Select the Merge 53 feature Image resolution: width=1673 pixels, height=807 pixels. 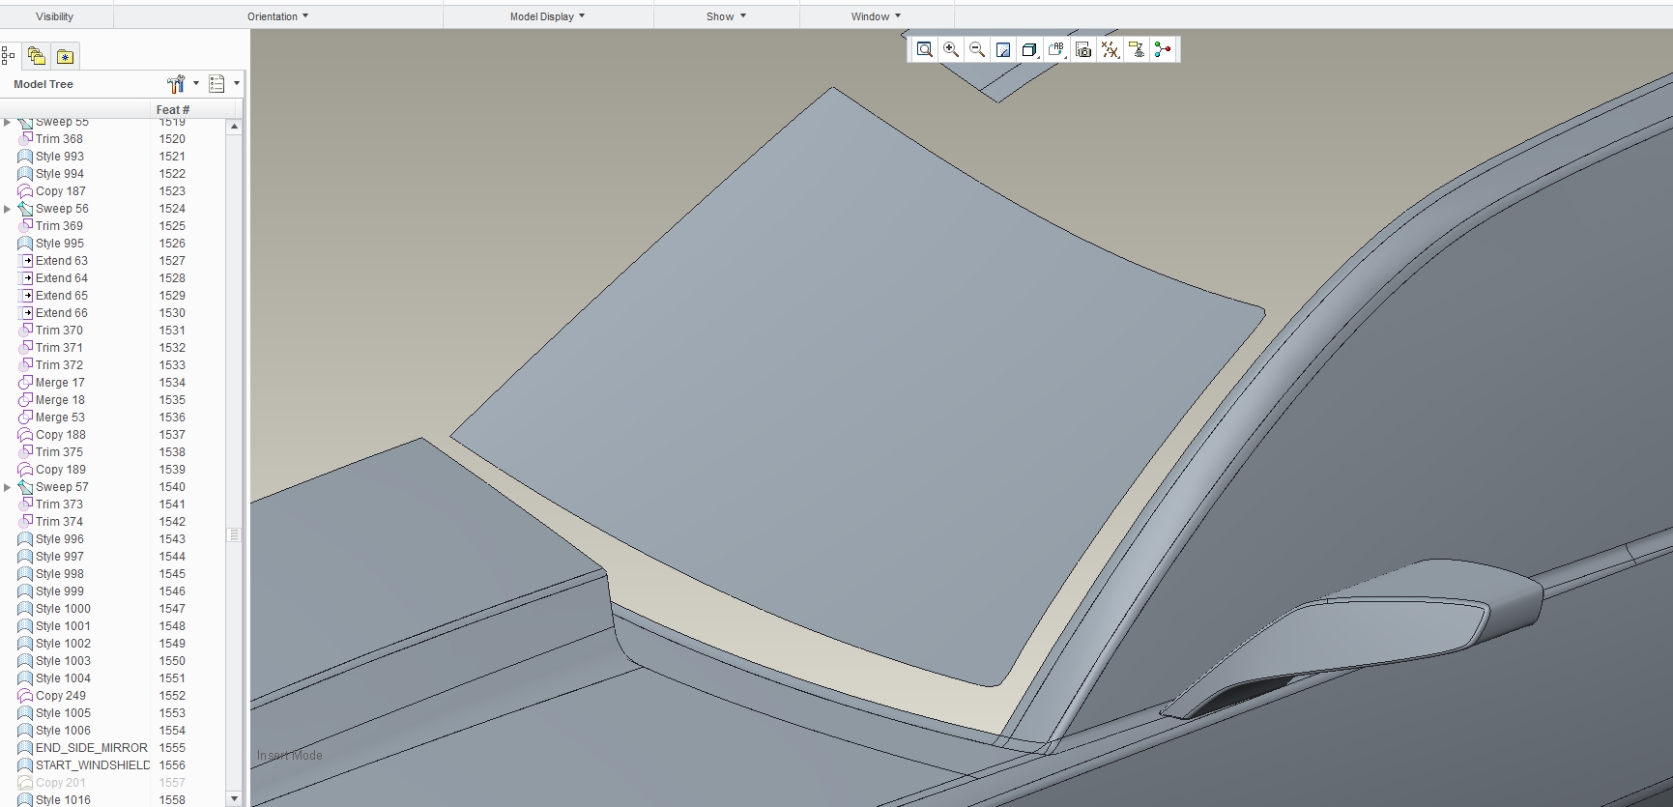pyautogui.click(x=60, y=418)
